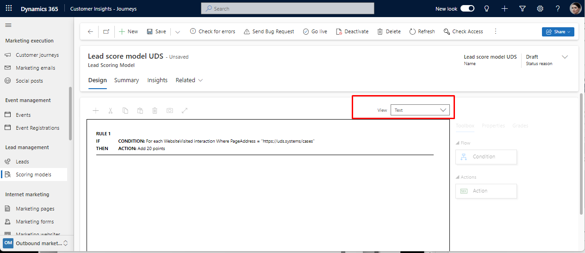Switch to the Summary tab
Image resolution: width=585 pixels, height=253 pixels.
coord(126,80)
